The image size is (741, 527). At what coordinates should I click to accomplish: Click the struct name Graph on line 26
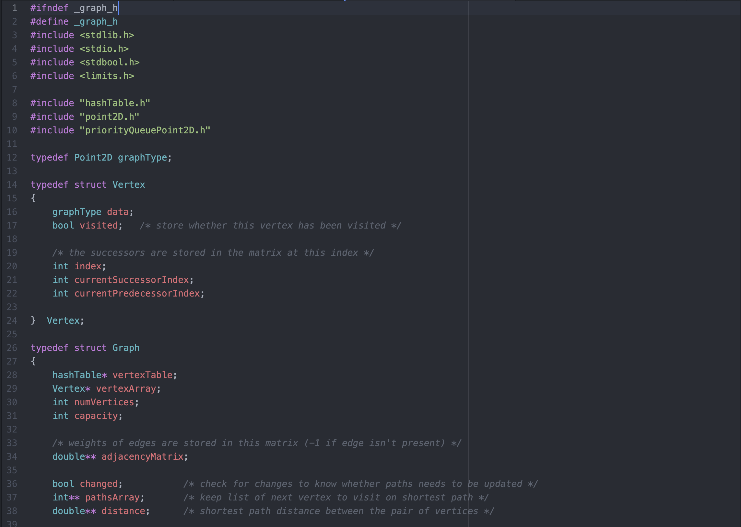(x=126, y=348)
